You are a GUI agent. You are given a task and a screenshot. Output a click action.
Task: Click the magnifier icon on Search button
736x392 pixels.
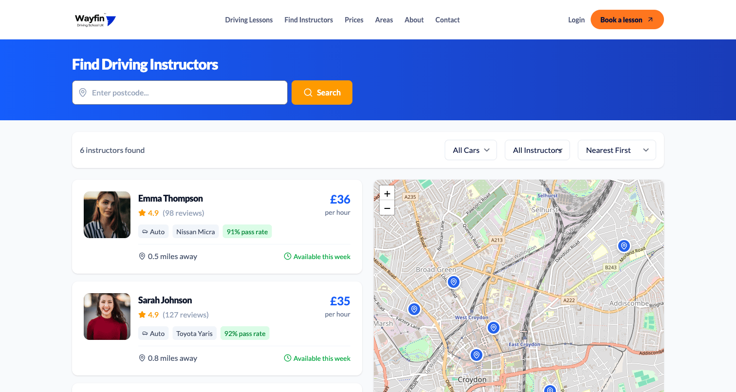(x=308, y=93)
